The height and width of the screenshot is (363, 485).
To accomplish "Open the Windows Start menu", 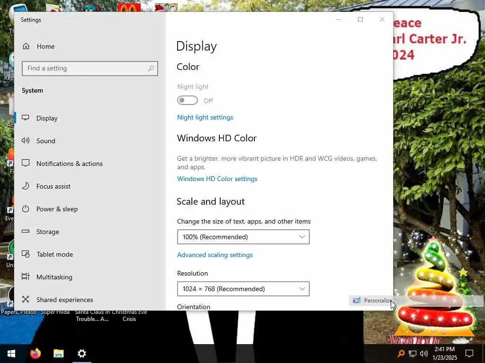I will 11,354.
